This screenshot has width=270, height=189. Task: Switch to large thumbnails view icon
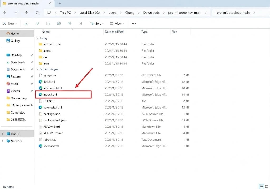(x=266, y=187)
